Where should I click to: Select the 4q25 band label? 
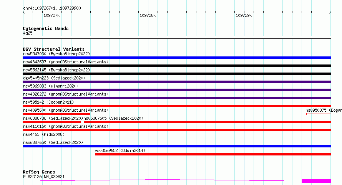tap(28, 33)
